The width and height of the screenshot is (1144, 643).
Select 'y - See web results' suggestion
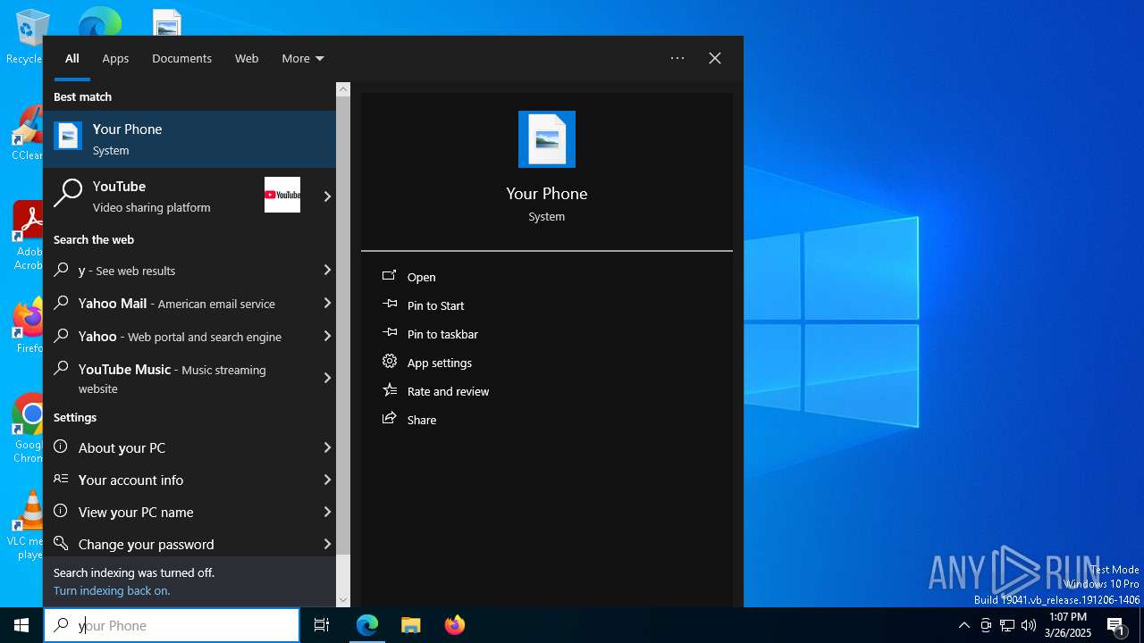pos(189,270)
